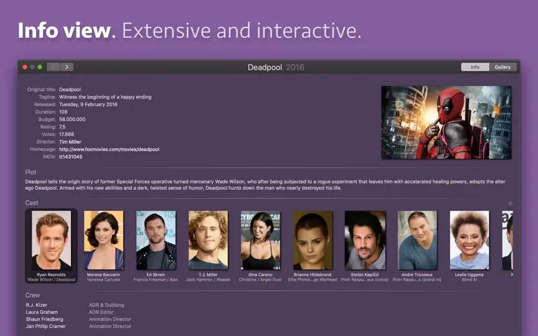
Task: Click Francis Freeman / Ajax character name
Action: [156, 280]
